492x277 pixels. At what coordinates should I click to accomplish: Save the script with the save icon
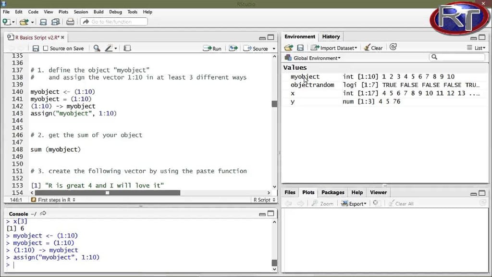[36, 48]
